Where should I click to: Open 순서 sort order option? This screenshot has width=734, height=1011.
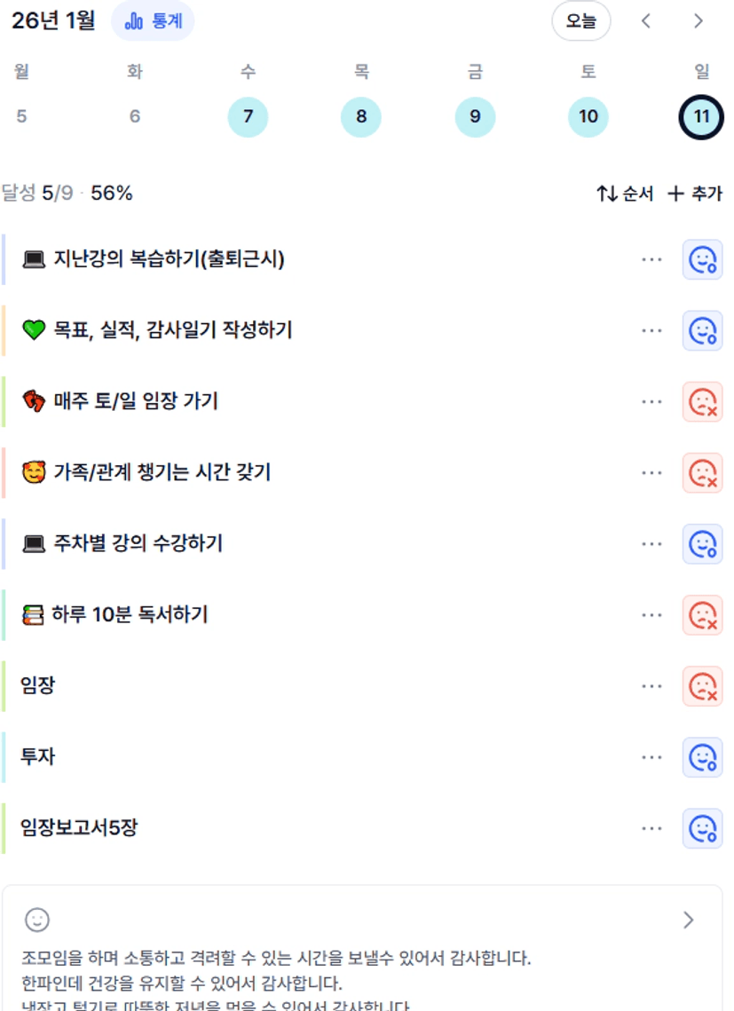point(625,194)
